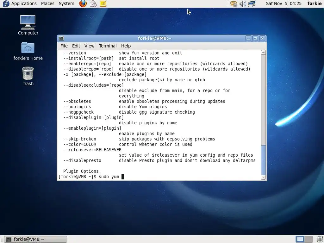This screenshot has width=324, height=243.
Task: Open the terminal View menu
Action: [x=90, y=46]
